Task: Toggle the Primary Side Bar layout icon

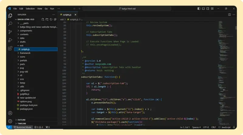Action: tap(199, 8)
